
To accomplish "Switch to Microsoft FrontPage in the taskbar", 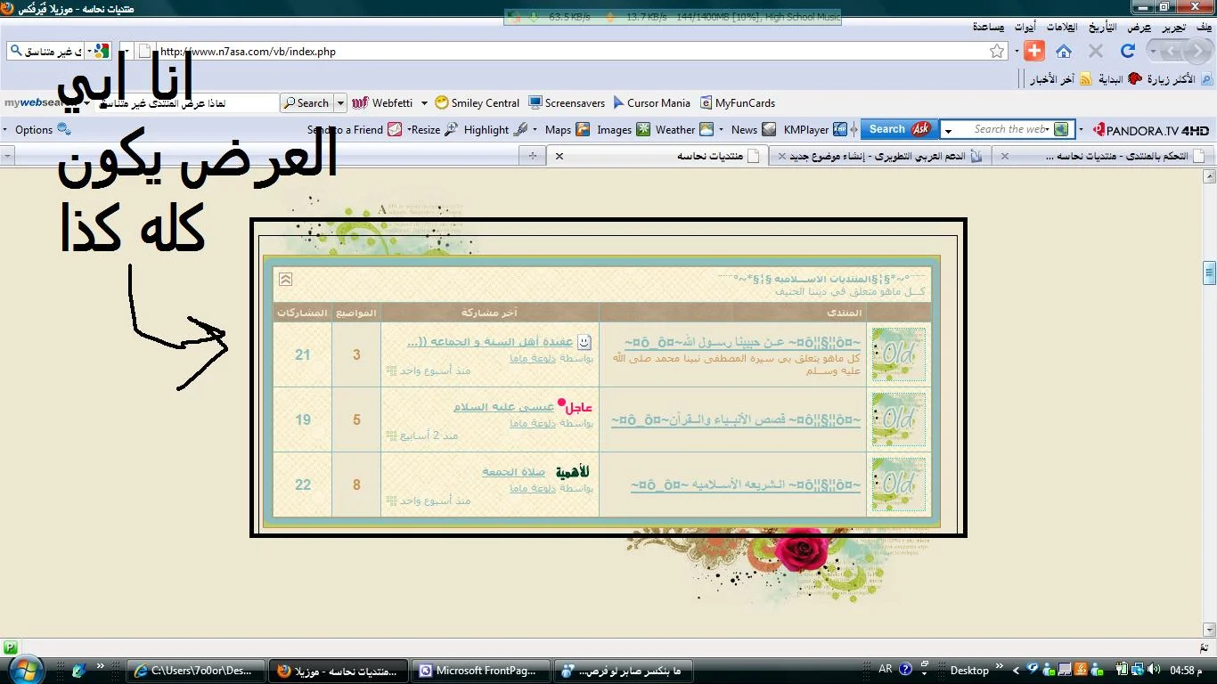I will click(x=481, y=671).
